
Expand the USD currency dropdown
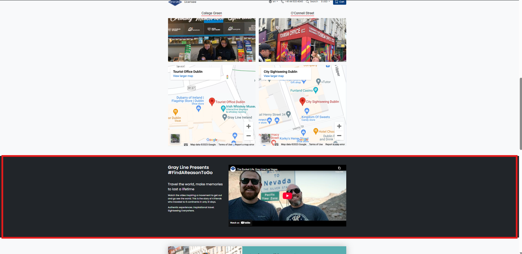point(325,2)
